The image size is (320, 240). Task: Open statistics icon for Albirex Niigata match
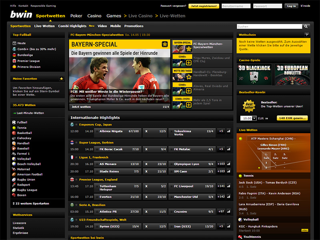pyautogui.click(x=228, y=131)
